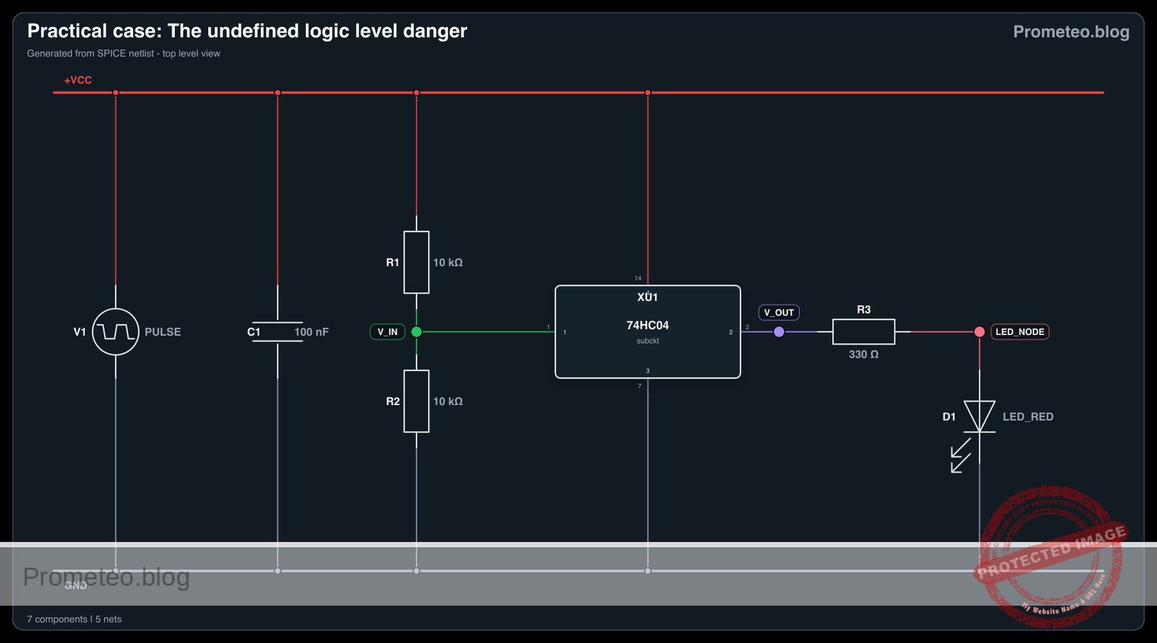
Task: Click the R2 10 kΩ value text
Action: click(448, 401)
